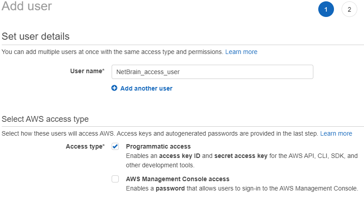
Task: Click the "AWS Management Console access" label
Action: click(x=178, y=179)
